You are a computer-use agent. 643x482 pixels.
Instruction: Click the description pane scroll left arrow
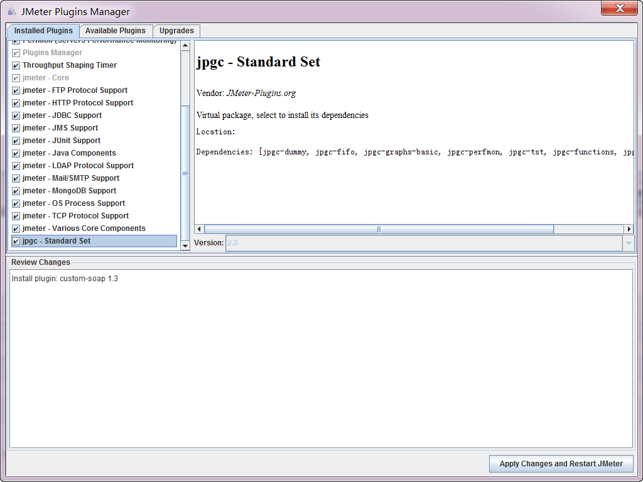coord(199,229)
